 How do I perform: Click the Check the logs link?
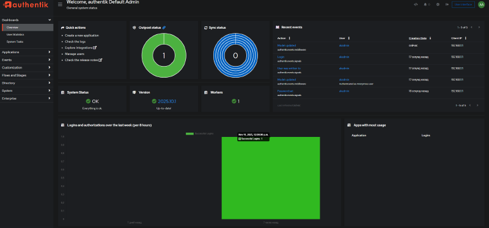pos(75,42)
